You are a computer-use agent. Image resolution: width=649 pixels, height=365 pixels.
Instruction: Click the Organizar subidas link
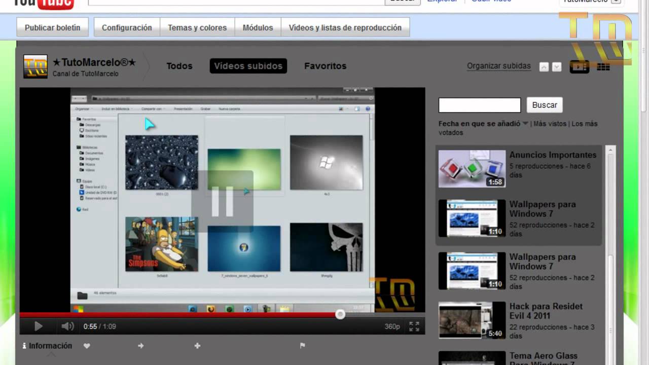click(499, 66)
